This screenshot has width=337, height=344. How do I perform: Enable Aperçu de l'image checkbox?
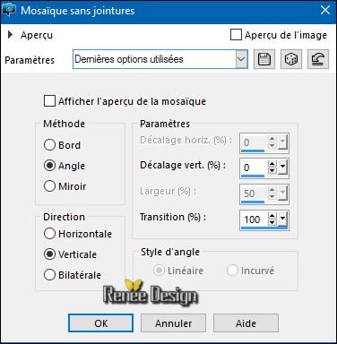coord(236,35)
